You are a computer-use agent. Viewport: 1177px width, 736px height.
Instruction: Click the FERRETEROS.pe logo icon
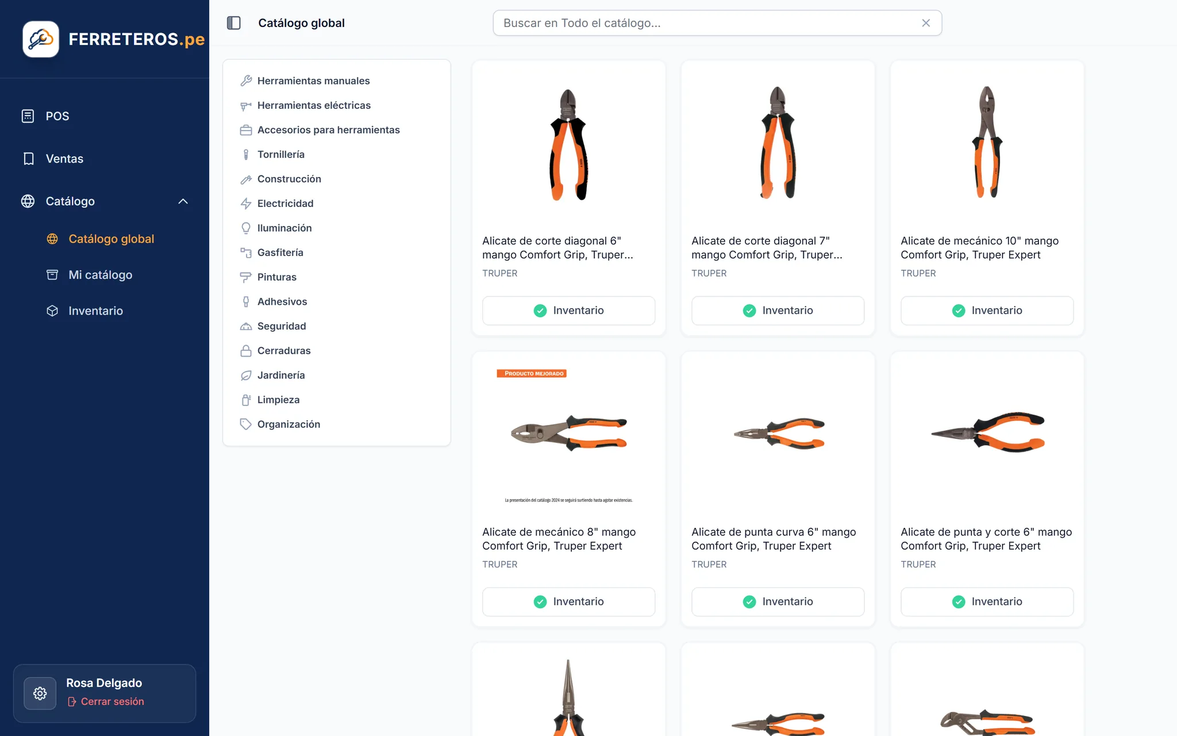click(x=41, y=39)
